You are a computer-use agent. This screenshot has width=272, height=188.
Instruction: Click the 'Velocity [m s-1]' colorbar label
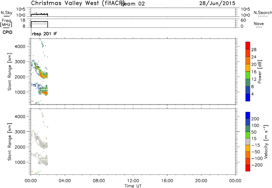pyautogui.click(x=266, y=142)
